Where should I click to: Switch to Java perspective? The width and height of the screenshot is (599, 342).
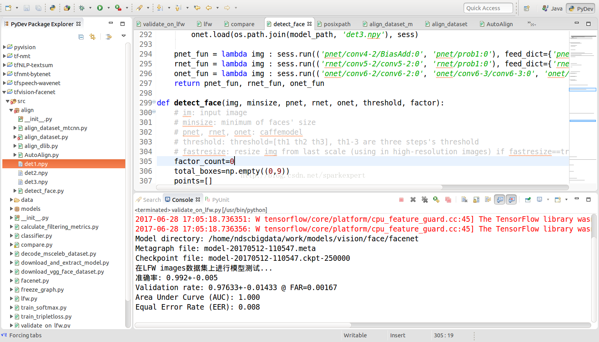click(552, 8)
